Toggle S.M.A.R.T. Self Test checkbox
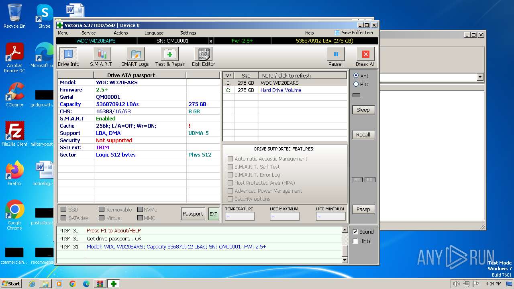Viewport: 514px width, 289px height. (230, 167)
